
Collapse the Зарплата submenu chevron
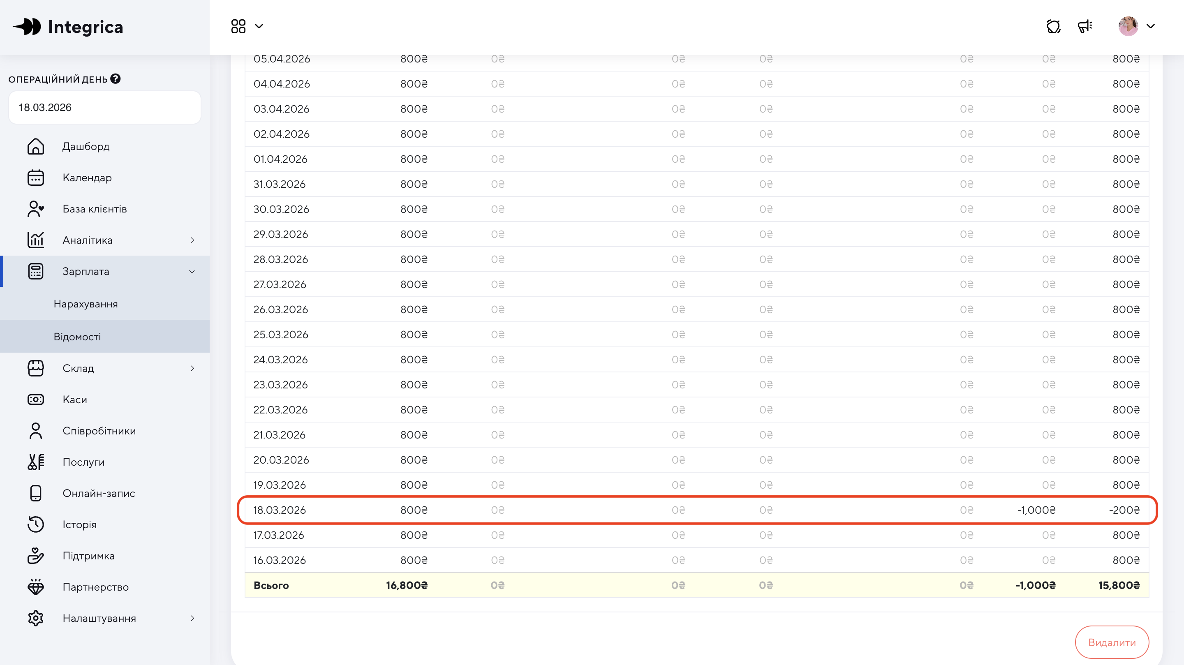192,272
